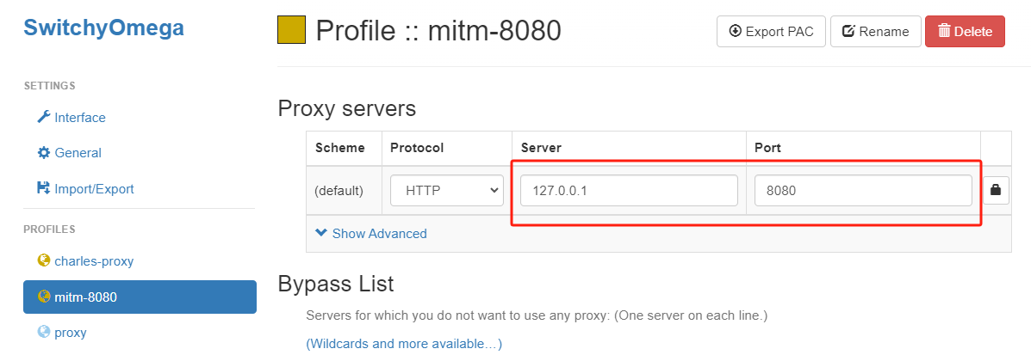Open the Import/Export settings page
The width and height of the screenshot is (1031, 355).
(x=93, y=188)
